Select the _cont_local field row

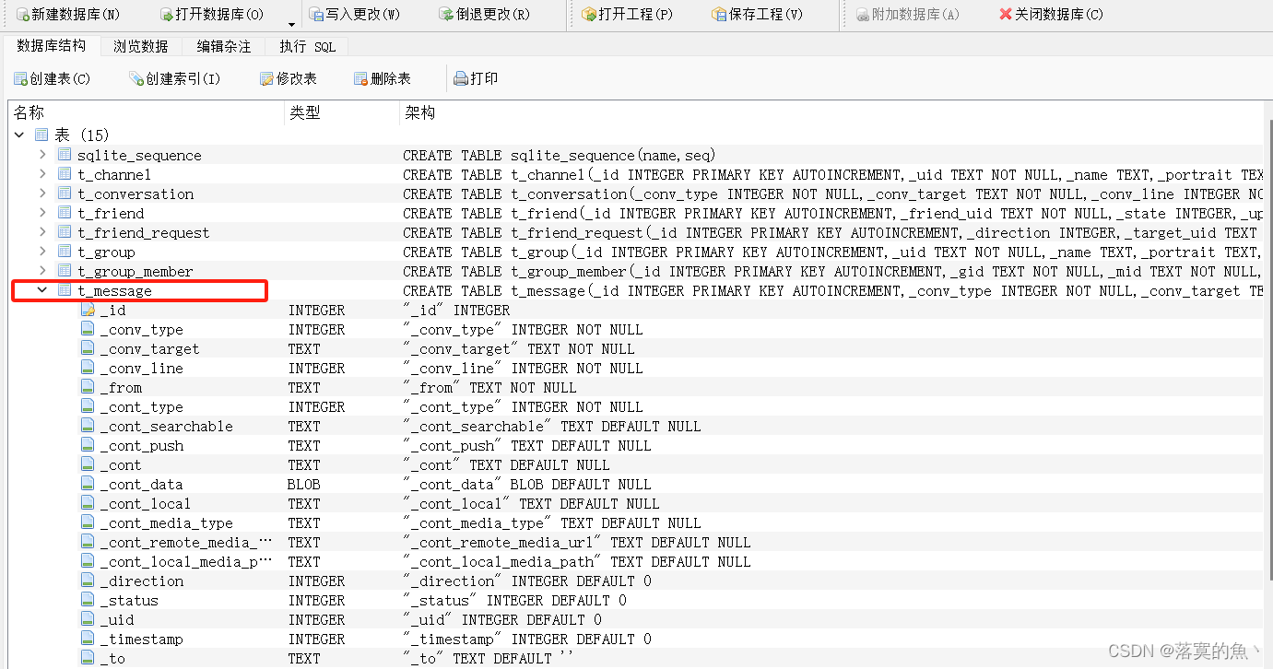[636, 503]
